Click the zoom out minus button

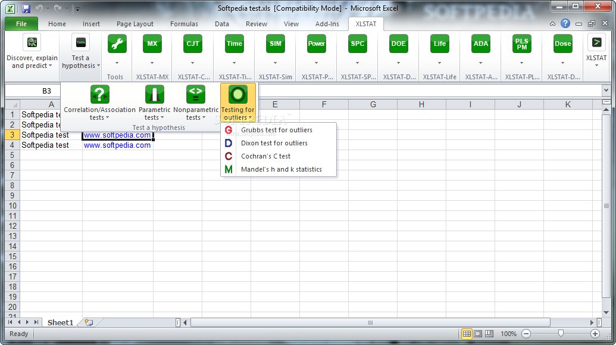526,334
